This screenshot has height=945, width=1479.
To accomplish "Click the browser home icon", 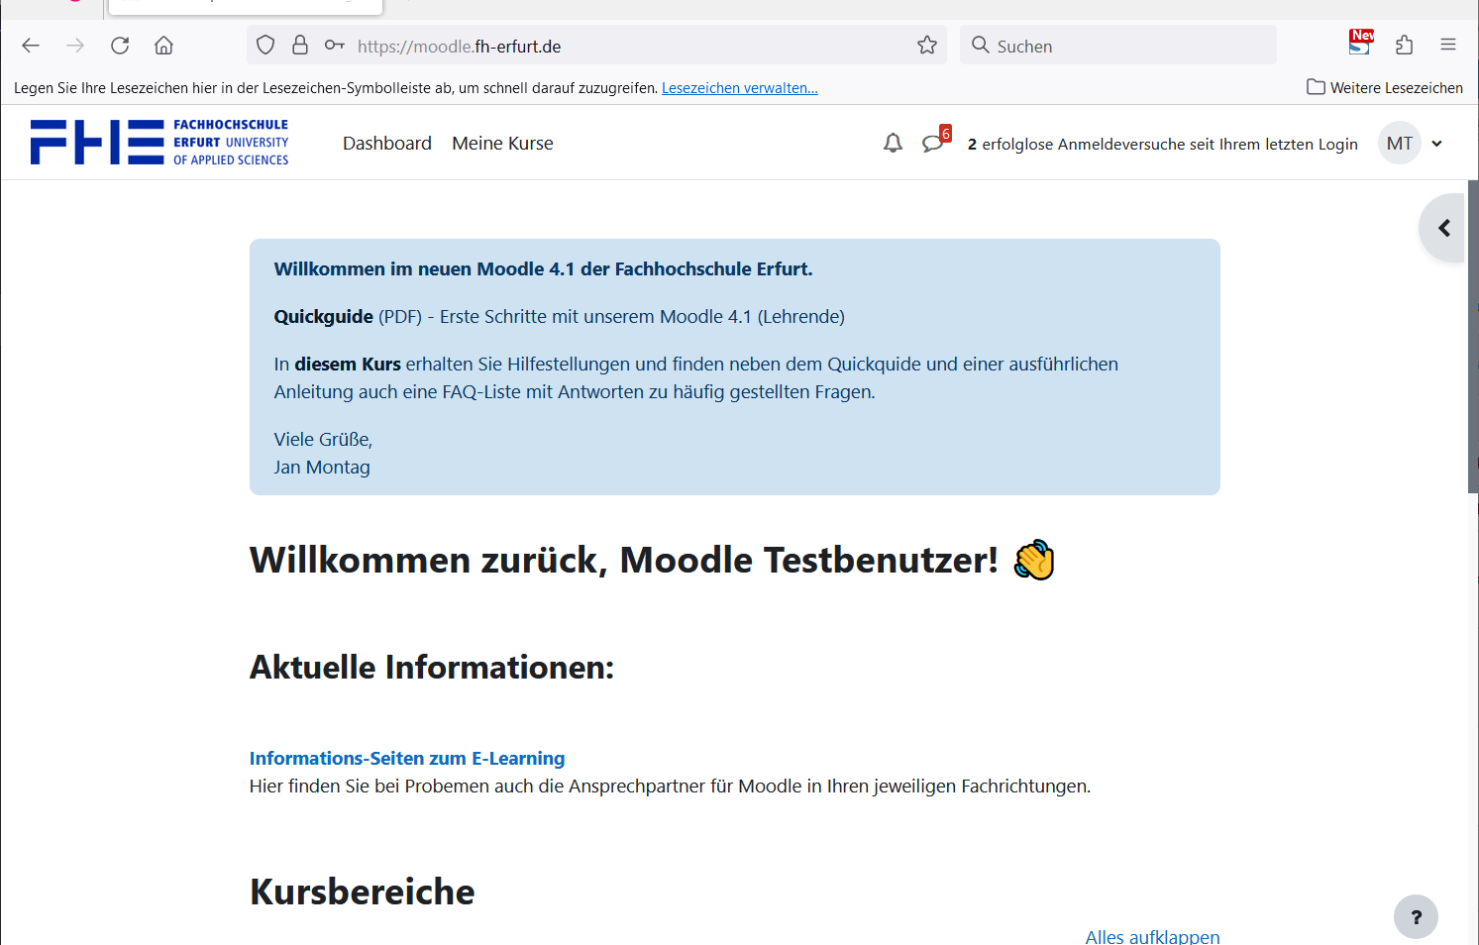I will pyautogui.click(x=164, y=46).
